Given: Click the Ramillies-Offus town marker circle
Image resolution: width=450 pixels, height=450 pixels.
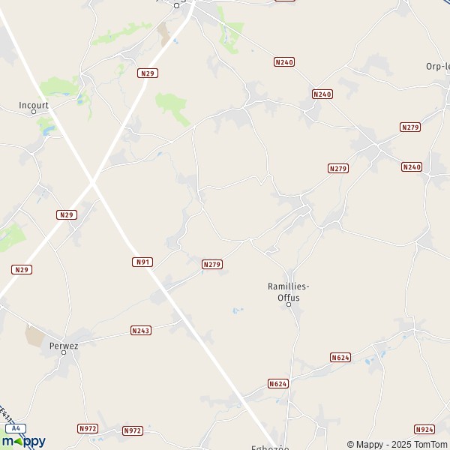Looking at the screenshot, I should [289, 304].
